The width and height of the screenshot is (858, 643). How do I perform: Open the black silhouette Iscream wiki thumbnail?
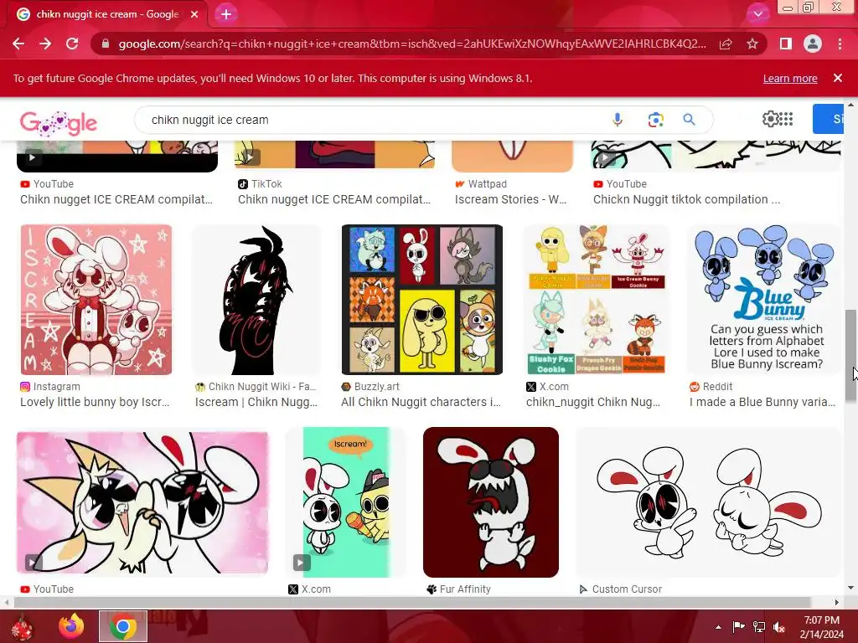tap(256, 300)
